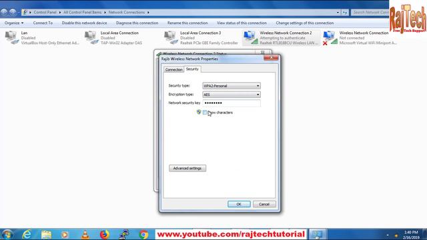427x240 pixels.
Task: Click 'Realtek PCIe GBE Family Controller' text
Action: [209, 43]
